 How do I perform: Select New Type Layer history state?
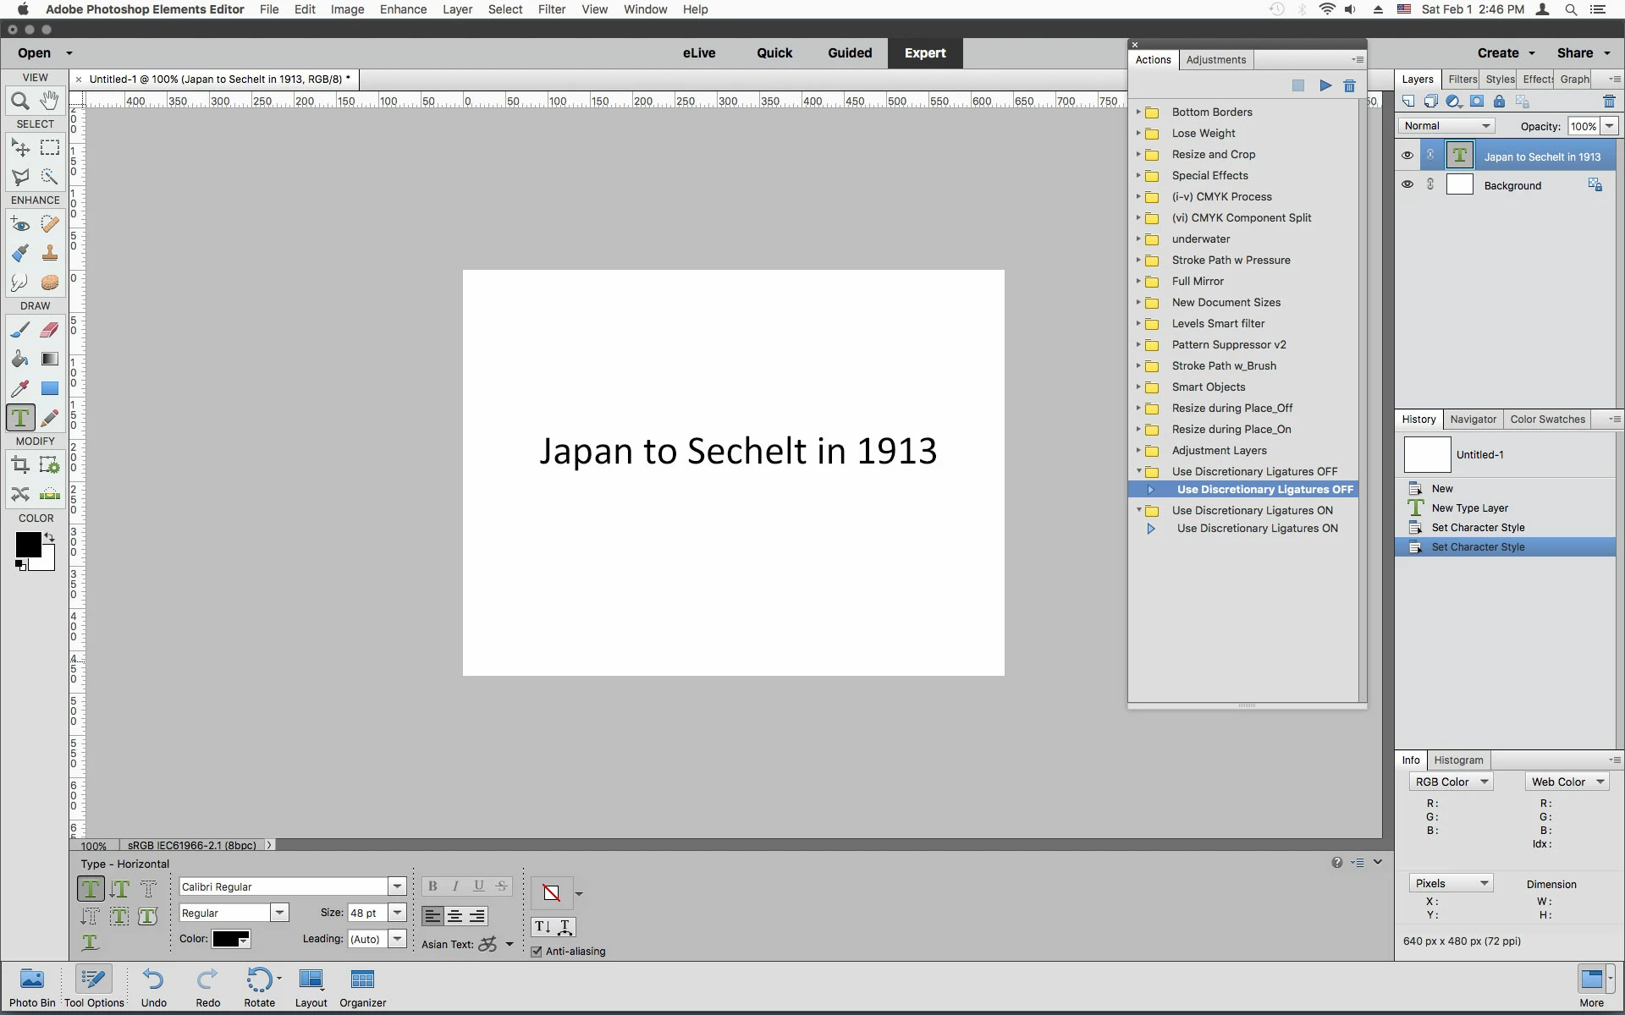coord(1469,508)
